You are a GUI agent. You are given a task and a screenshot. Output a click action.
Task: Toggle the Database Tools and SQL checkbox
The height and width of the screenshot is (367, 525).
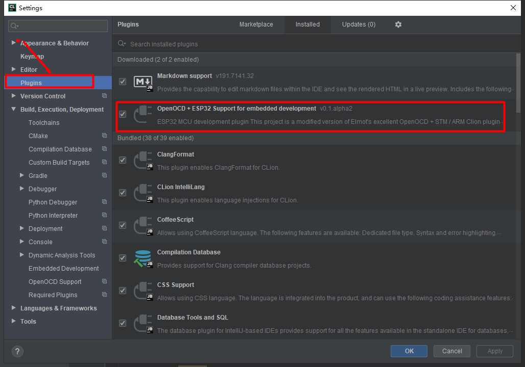click(x=123, y=323)
